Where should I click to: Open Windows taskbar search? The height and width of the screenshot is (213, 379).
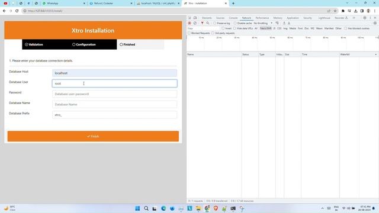pos(146,208)
